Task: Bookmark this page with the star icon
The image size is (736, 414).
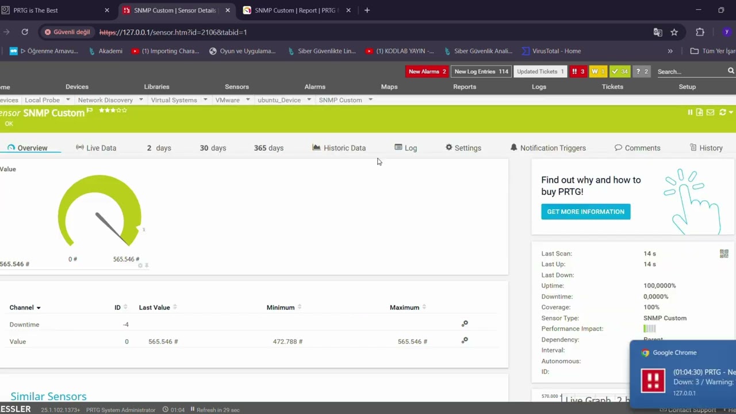Action: [x=674, y=32]
